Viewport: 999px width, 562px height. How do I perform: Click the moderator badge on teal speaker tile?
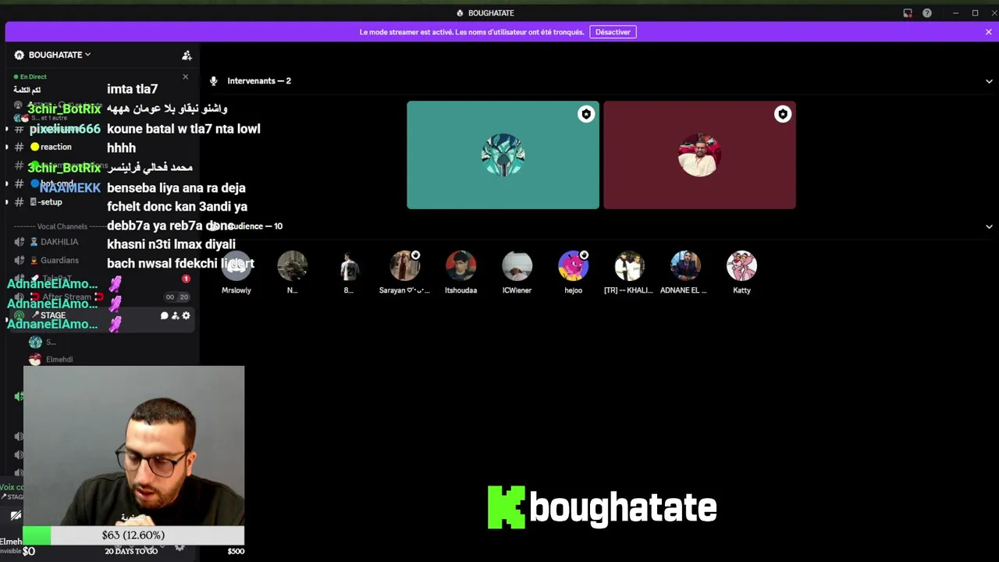tap(586, 115)
